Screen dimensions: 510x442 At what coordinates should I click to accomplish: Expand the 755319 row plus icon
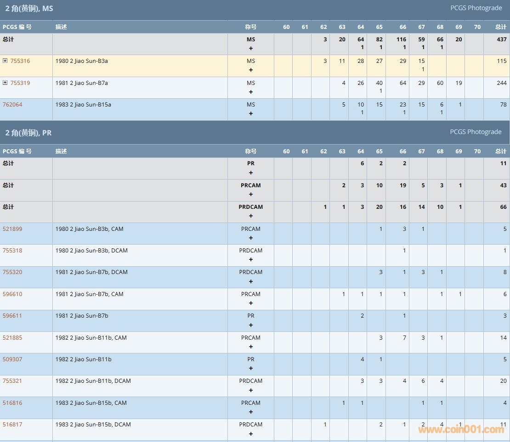(x=5, y=83)
